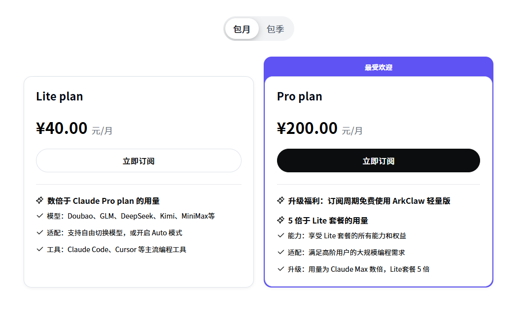The width and height of the screenshot is (522, 321).
Task: Click checkmark beside 能力 享受 Lite 套餐
Action: click(281, 235)
